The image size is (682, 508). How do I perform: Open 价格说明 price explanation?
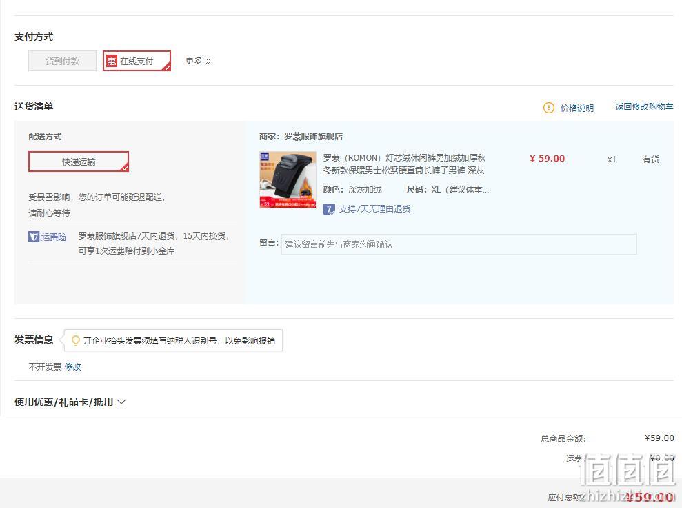pos(576,108)
